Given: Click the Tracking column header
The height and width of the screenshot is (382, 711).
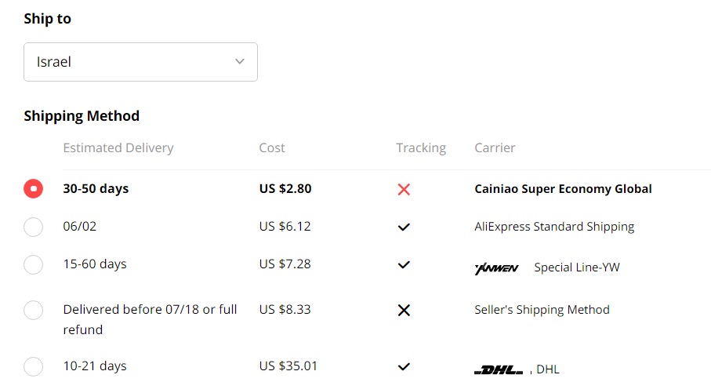Looking at the screenshot, I should (421, 147).
